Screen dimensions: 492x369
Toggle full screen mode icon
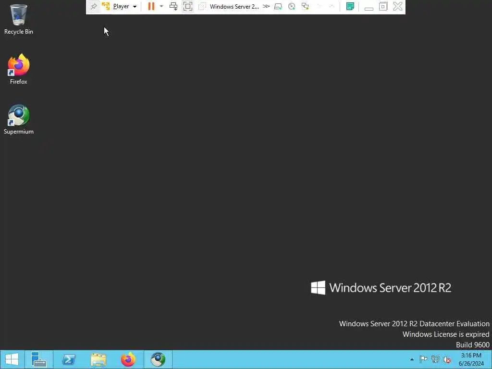tap(188, 6)
